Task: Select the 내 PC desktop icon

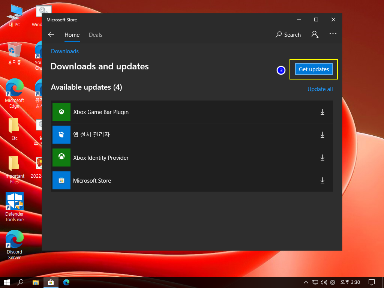Action: [x=15, y=15]
